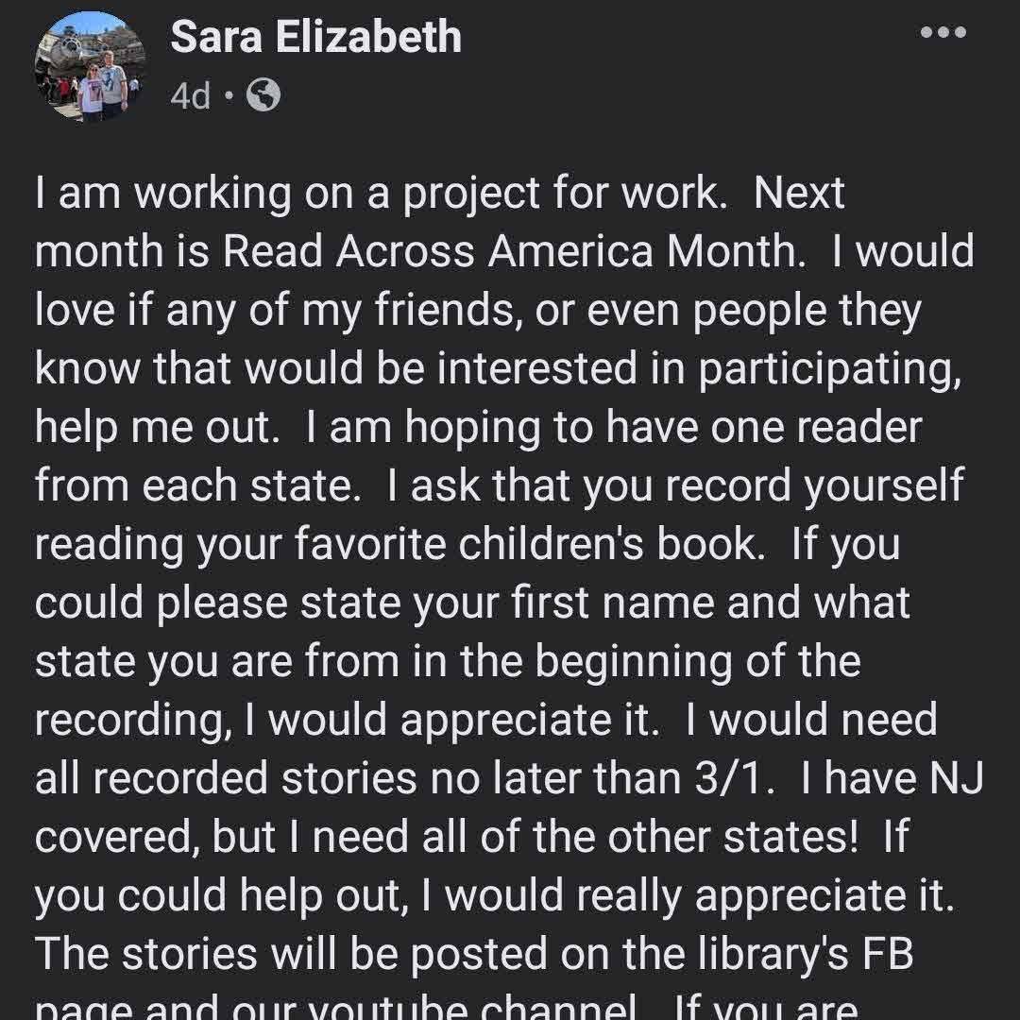This screenshot has width=1020, height=1020.
Task: Click the Sara Elizabeth author name
Action: tap(315, 38)
